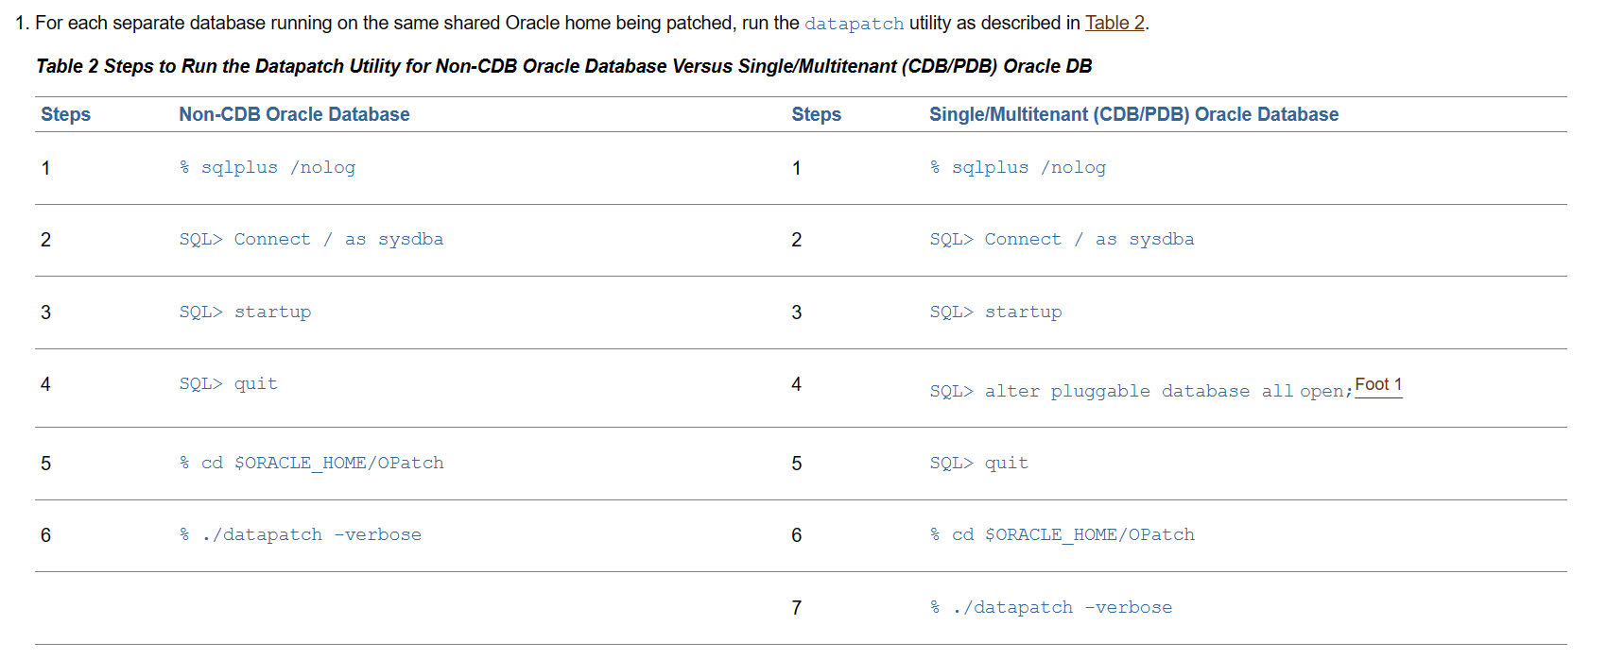Click CDB SQL> quit in step 5
Image resolution: width=1607 pixels, height=659 pixels.
tap(978, 463)
